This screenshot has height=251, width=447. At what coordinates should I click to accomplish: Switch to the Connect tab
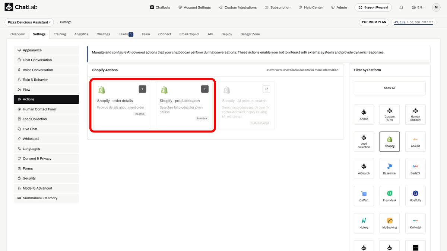point(165,34)
